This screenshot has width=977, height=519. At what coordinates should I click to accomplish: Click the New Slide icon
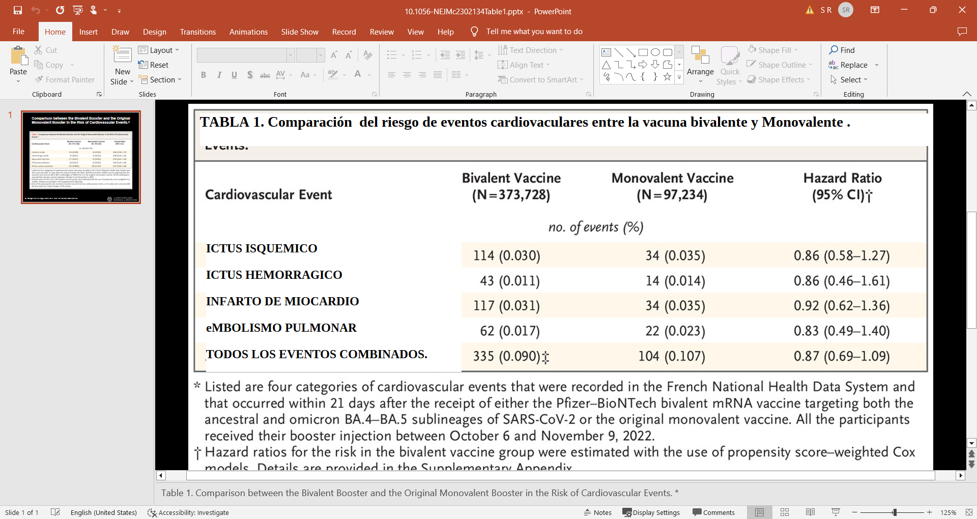click(x=122, y=55)
